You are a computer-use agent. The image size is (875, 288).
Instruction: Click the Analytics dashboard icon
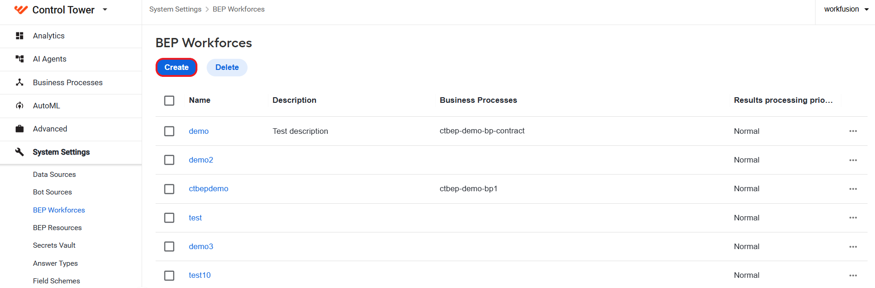click(x=20, y=36)
